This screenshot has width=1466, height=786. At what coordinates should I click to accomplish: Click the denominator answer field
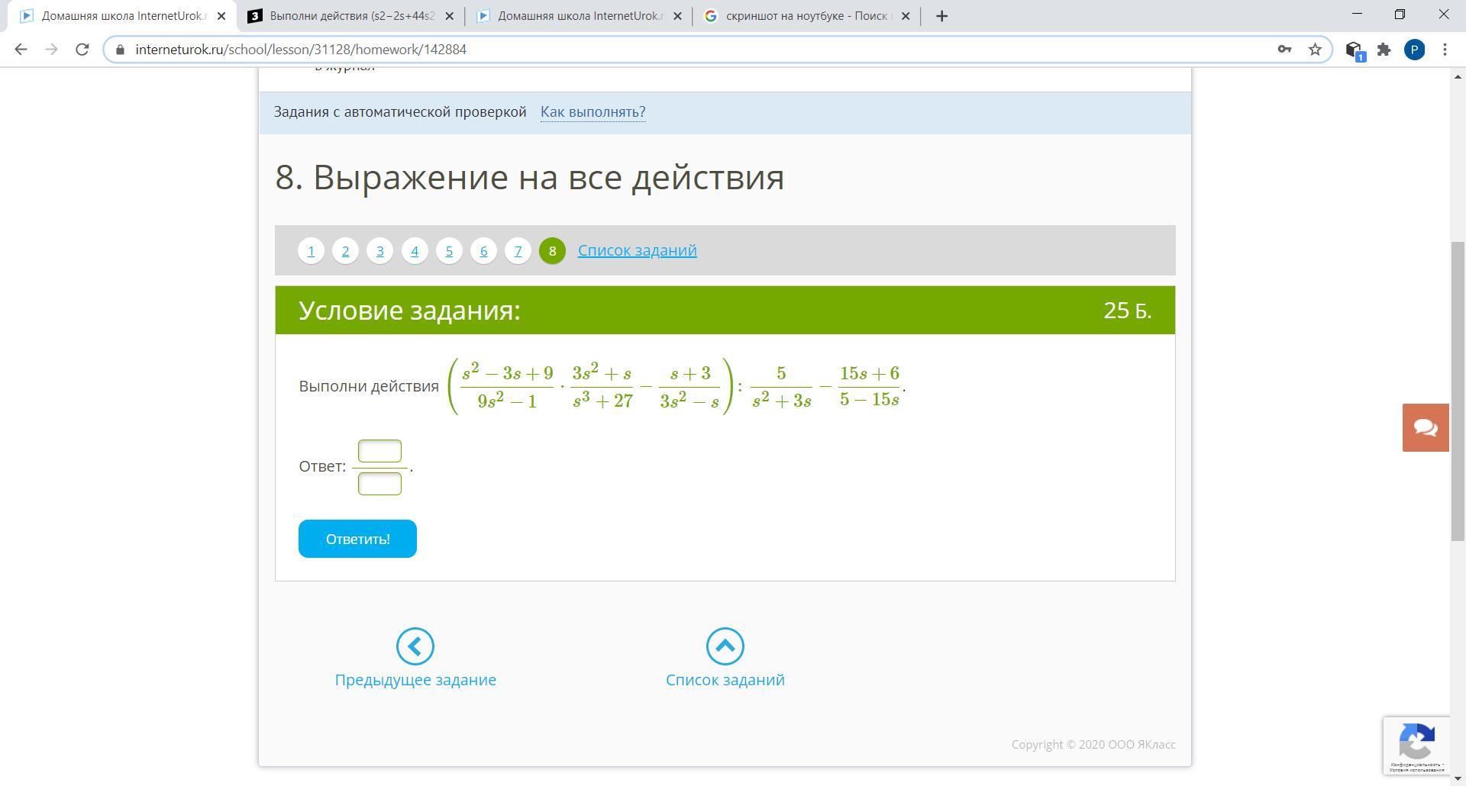point(379,484)
